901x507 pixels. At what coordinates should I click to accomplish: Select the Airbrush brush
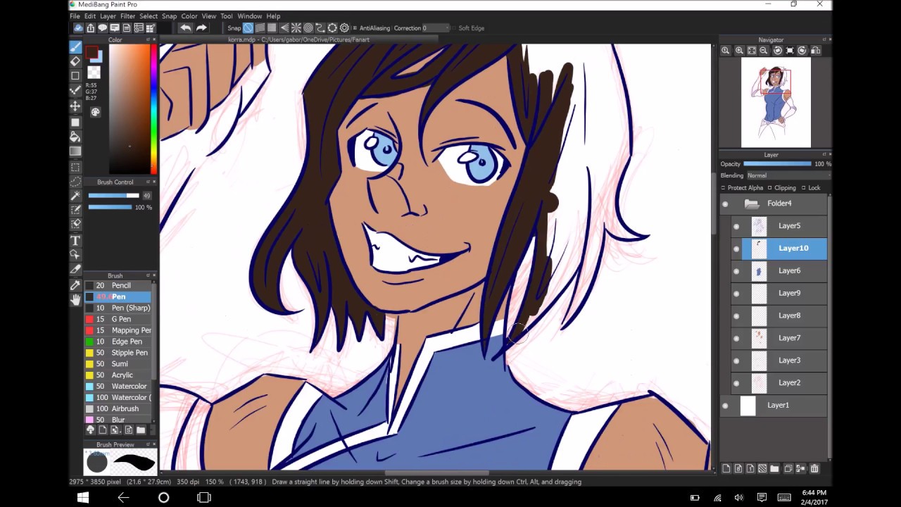click(x=118, y=408)
